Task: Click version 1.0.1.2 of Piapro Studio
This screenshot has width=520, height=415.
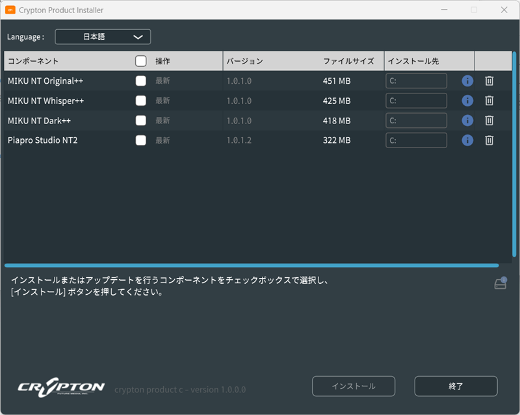Action: tap(239, 140)
